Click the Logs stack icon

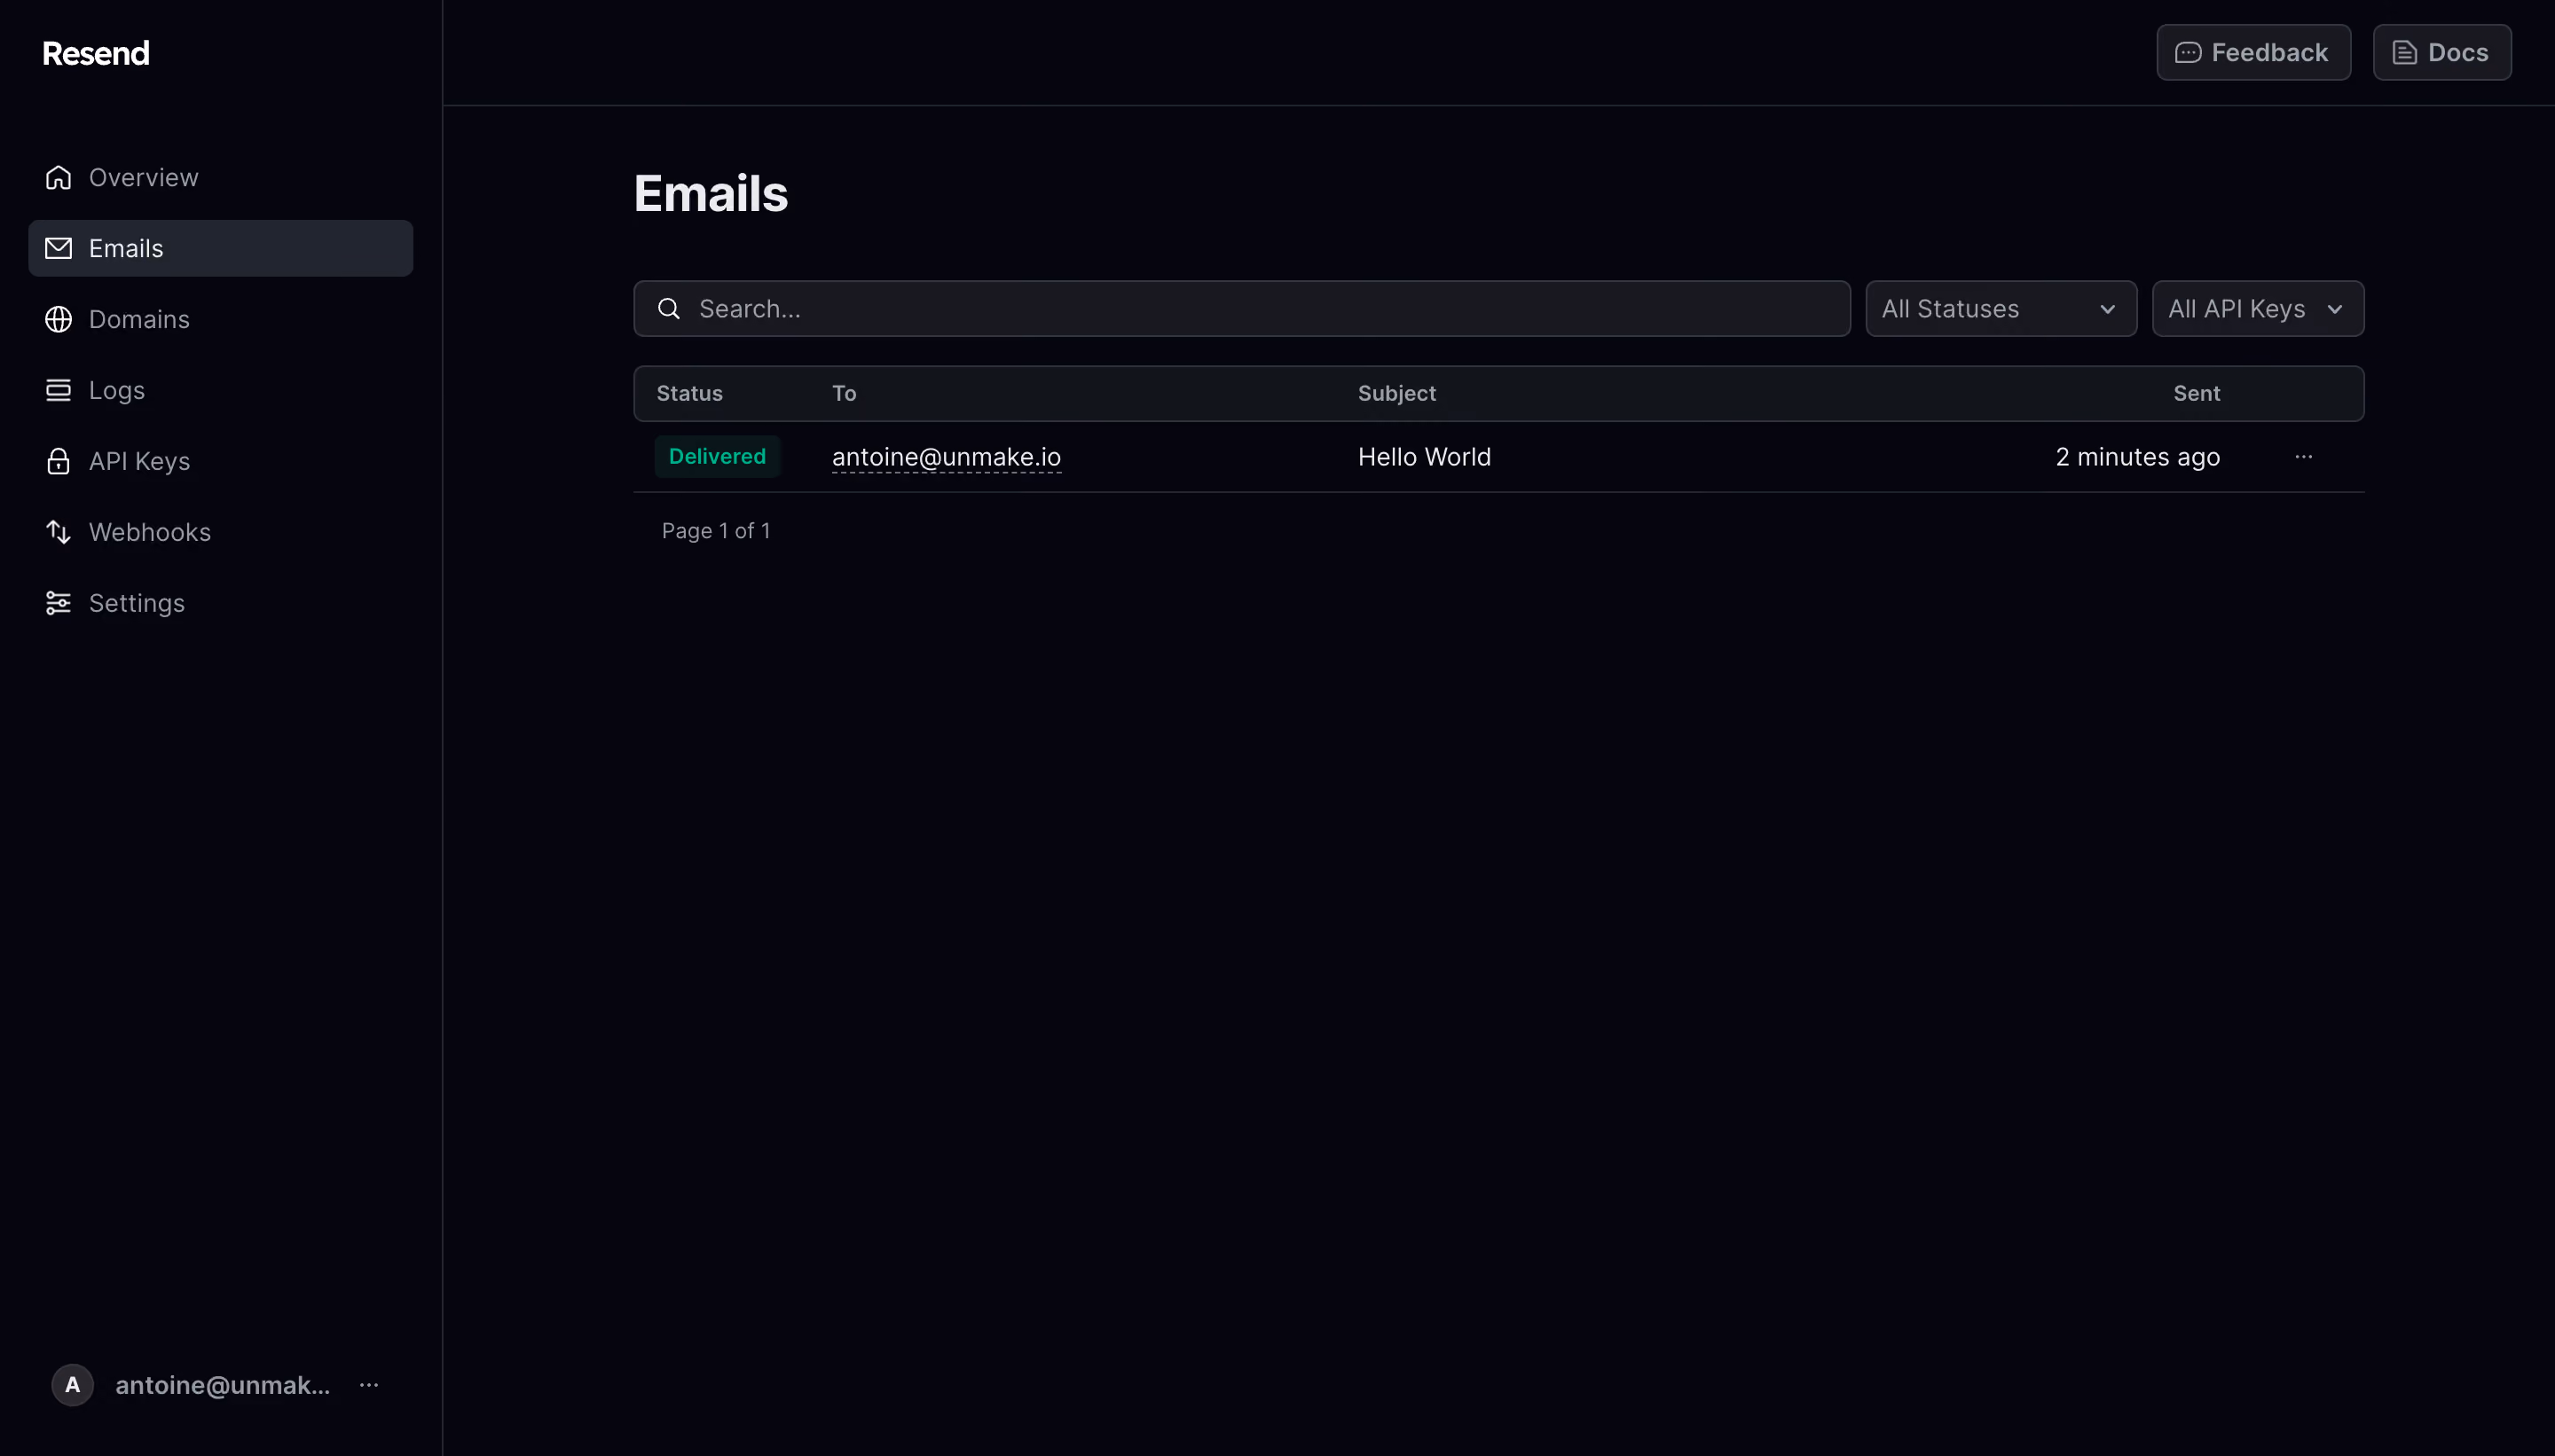[58, 390]
